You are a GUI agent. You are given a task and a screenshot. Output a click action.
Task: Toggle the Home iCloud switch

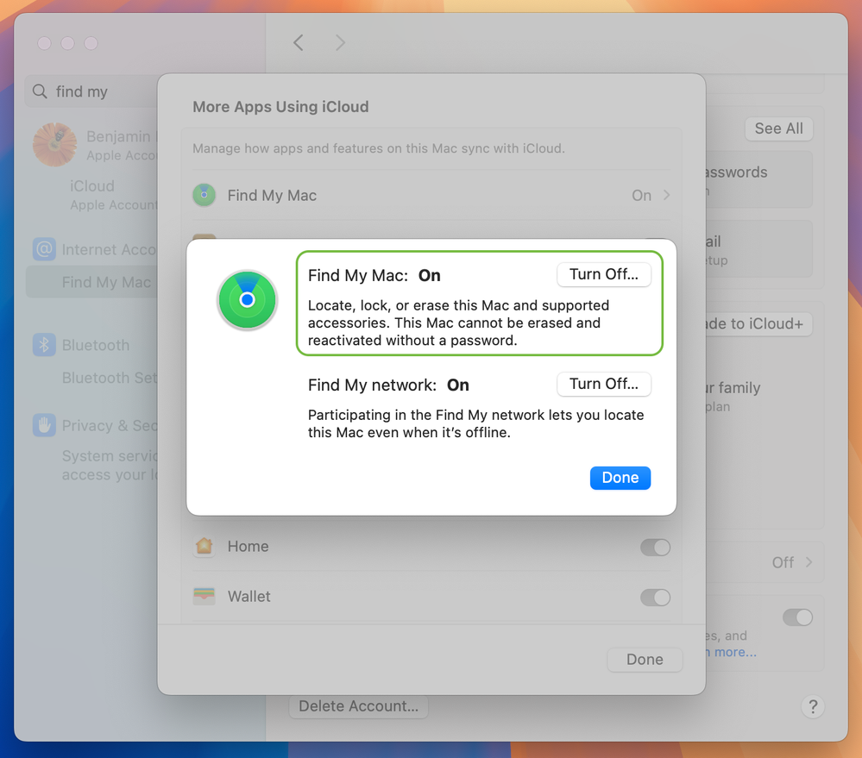655,547
